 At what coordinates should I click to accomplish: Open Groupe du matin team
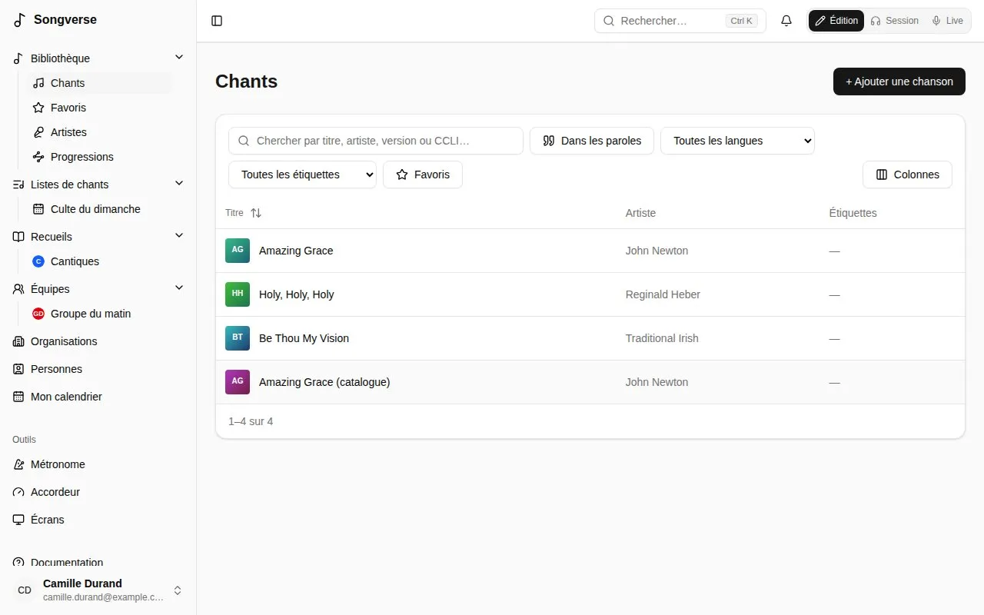pos(99,314)
